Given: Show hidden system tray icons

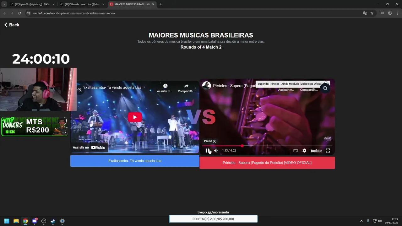Looking at the screenshot, I should 361,221.
